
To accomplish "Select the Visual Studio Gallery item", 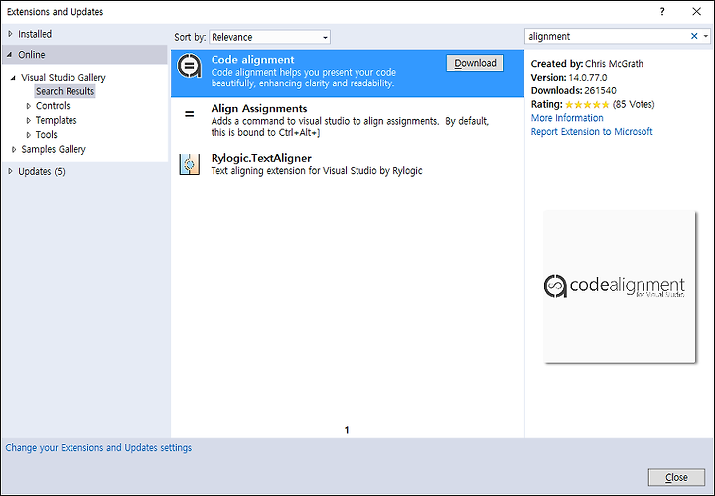I will click(x=64, y=78).
